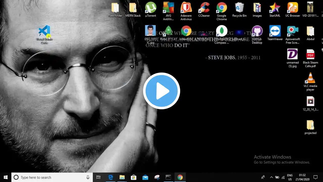Open Task View in the taskbar
Image resolution: width=323 pixels, height=182 pixels.
pos(98,177)
